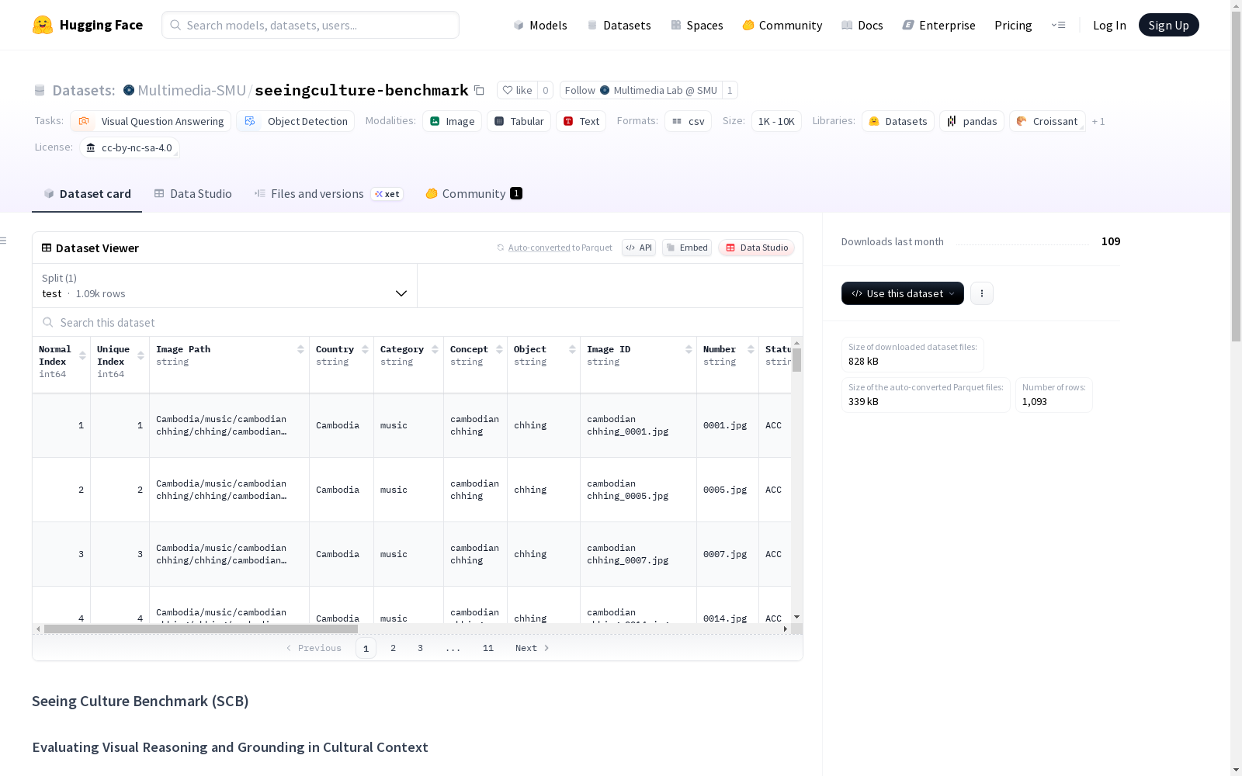Viewport: 1242px width, 776px height.
Task: Click the 1K - 10K size tag
Action: click(776, 121)
